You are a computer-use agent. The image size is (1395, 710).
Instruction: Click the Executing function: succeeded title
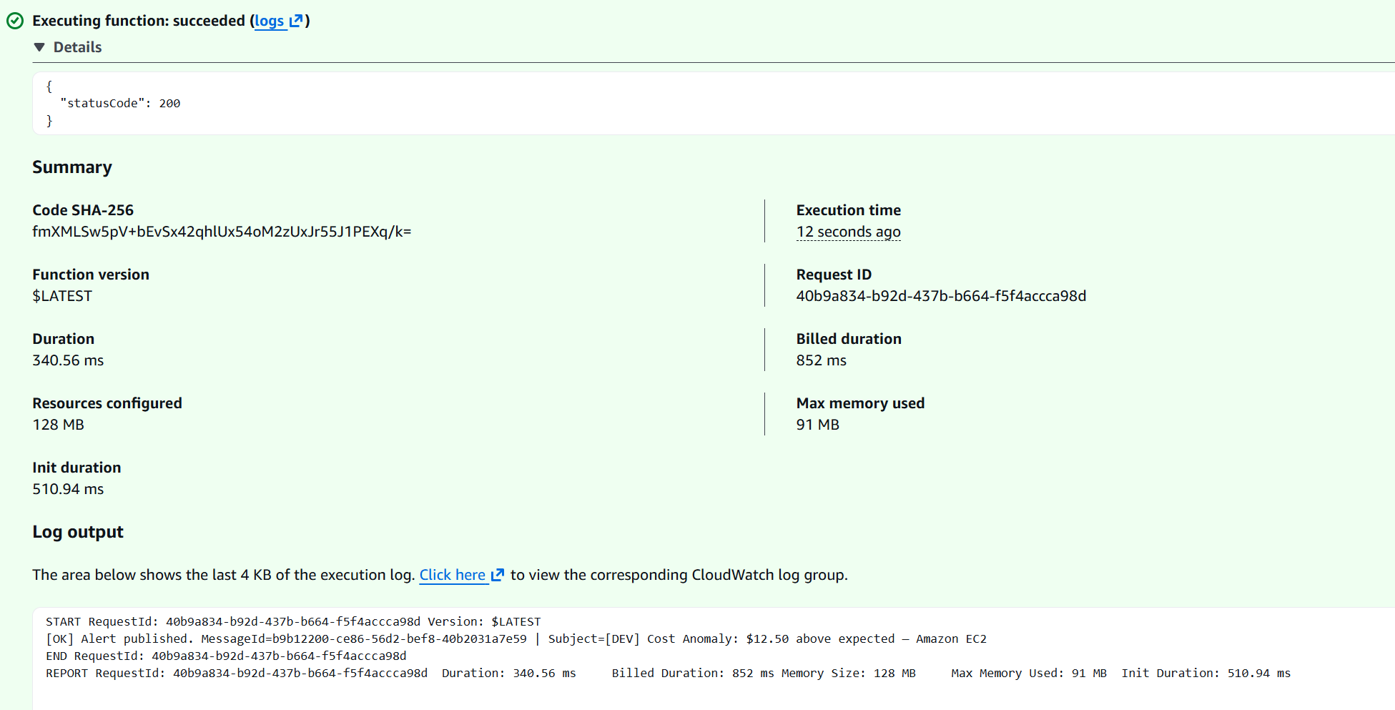coord(139,21)
